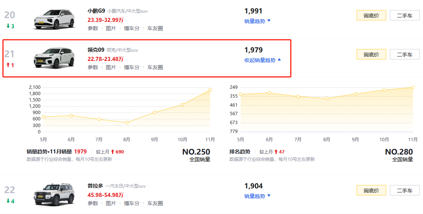This screenshot has width=423, height=214.
Task: Expand 销量趋势 for 普拉多
Action: click(x=257, y=196)
